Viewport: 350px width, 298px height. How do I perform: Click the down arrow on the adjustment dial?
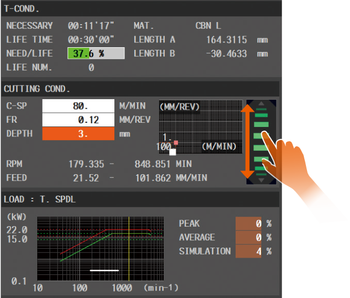click(x=261, y=180)
